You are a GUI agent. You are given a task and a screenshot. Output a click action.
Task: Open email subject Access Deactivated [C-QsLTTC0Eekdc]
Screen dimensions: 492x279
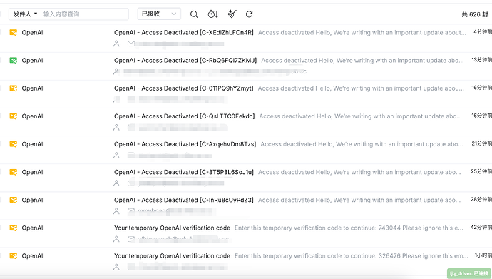coord(185,116)
